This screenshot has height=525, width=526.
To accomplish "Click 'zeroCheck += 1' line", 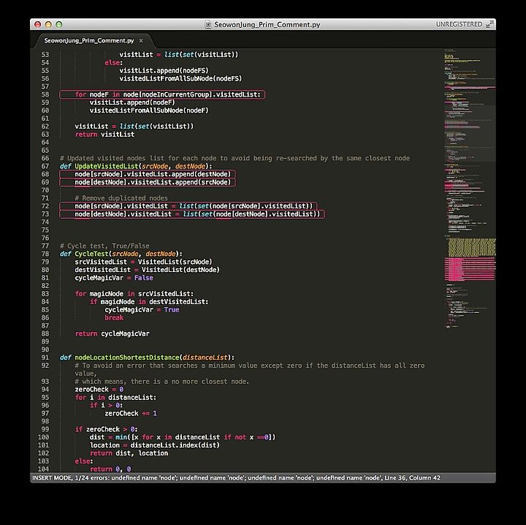I will coord(131,413).
